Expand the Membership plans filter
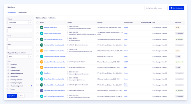The image size is (191, 104). tap(8, 73)
